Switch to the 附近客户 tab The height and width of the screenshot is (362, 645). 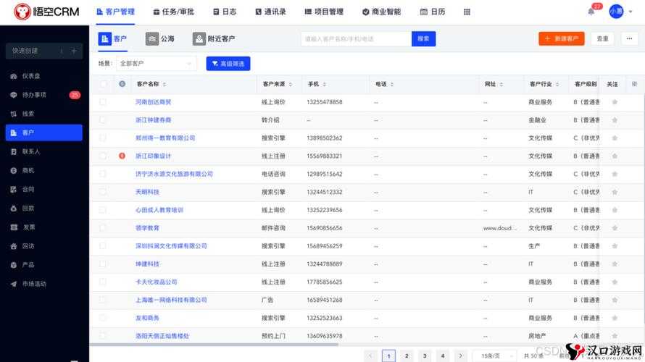(x=214, y=38)
